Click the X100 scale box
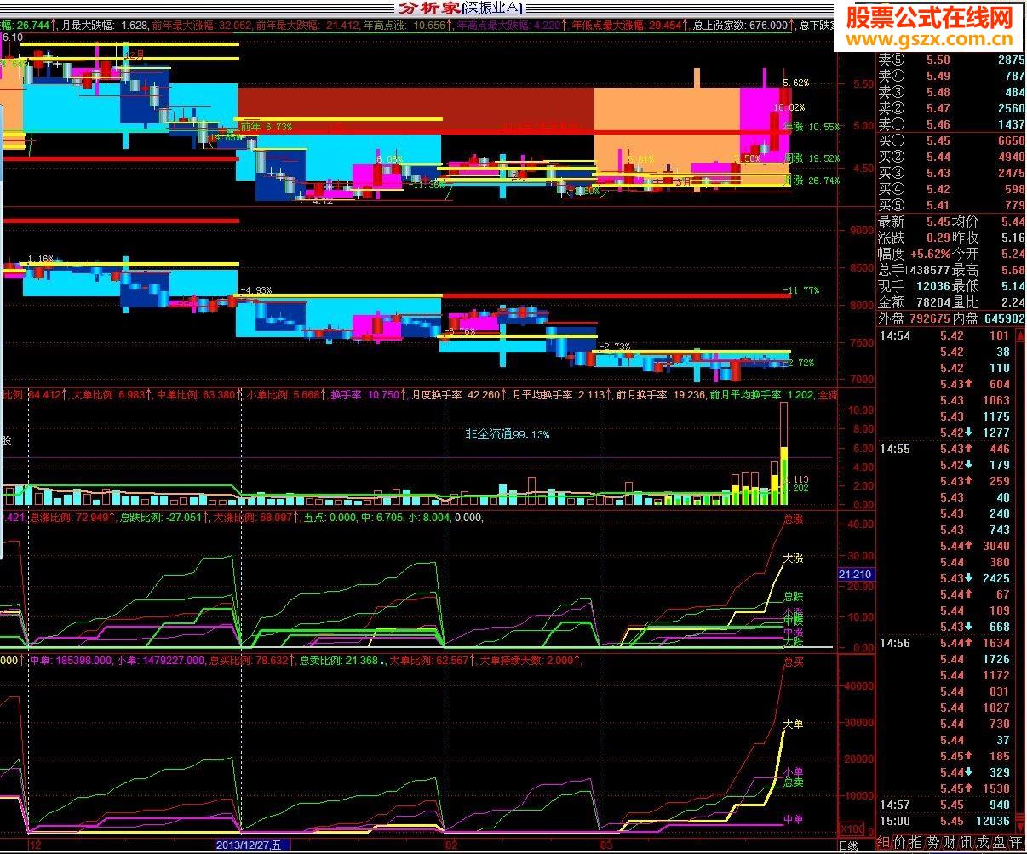This screenshot has height=854, width=1027. click(851, 828)
